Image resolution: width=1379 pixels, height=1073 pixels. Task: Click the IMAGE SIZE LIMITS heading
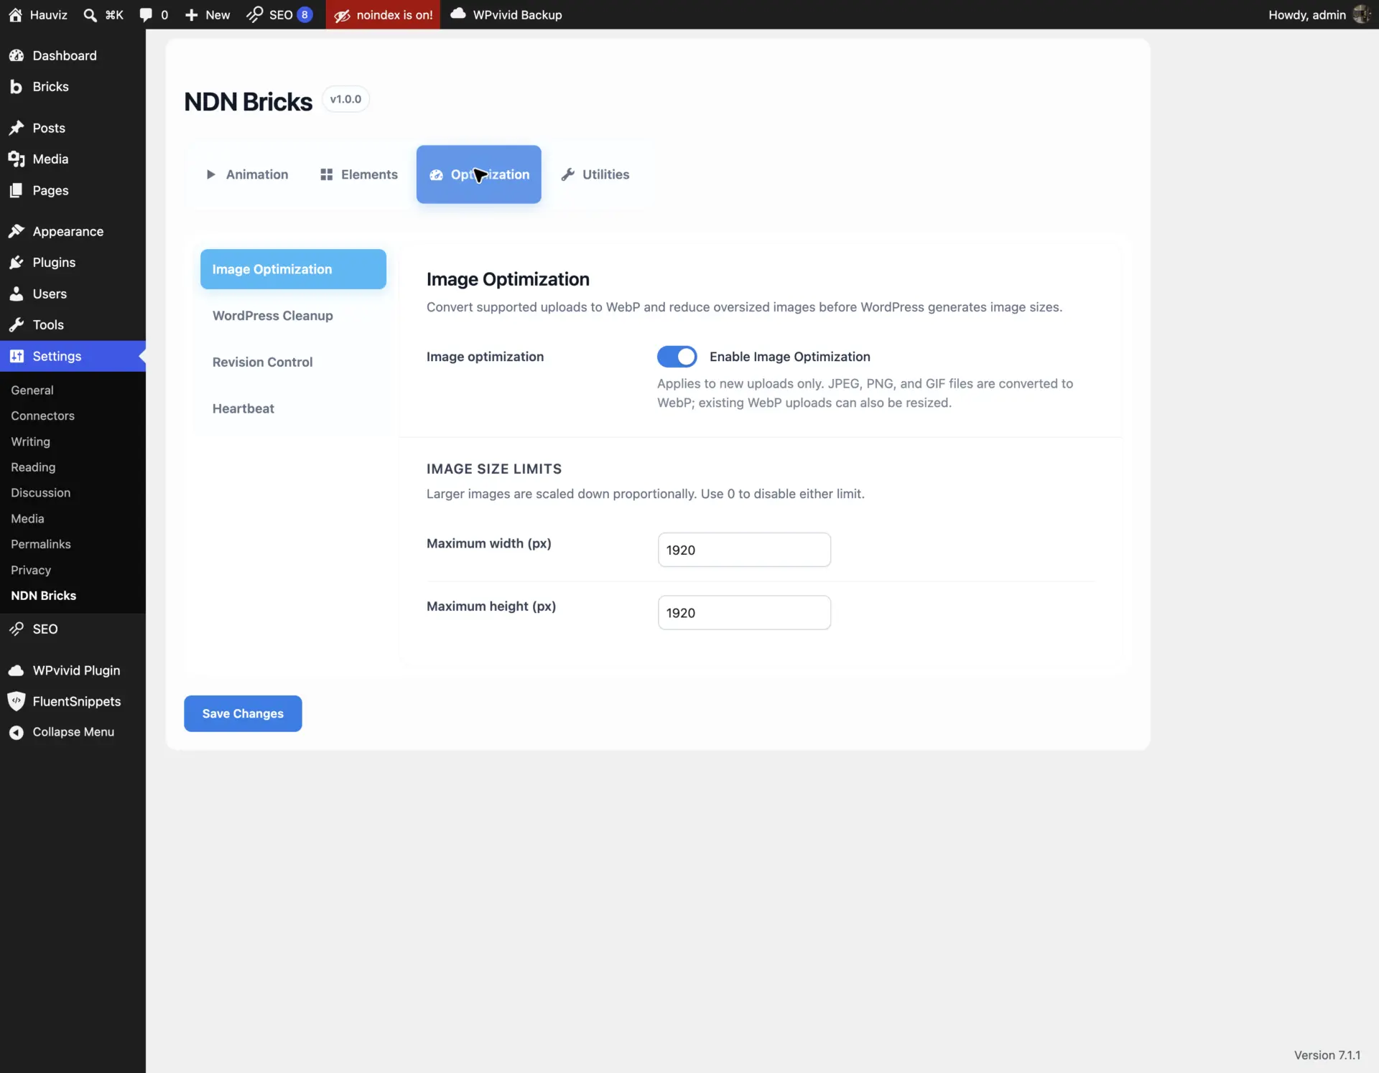[494, 469]
